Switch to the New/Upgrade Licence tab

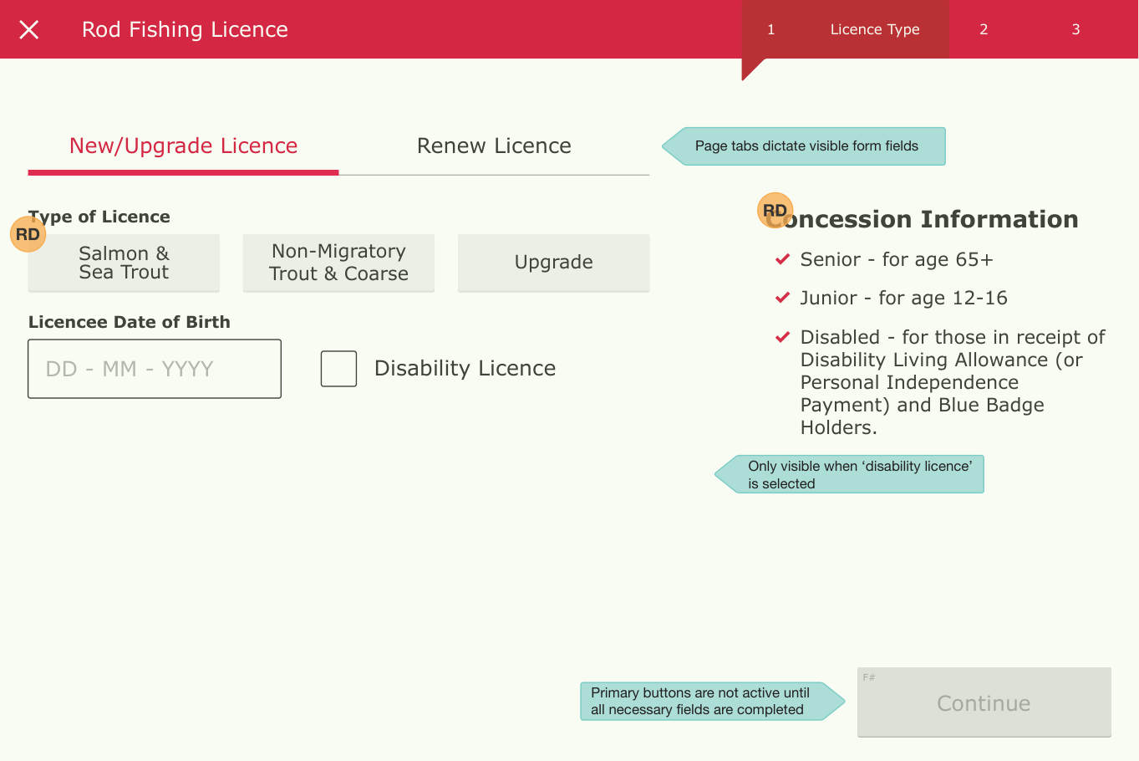click(183, 146)
